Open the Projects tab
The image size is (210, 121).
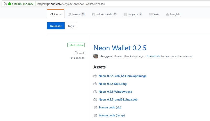coord(133,14)
